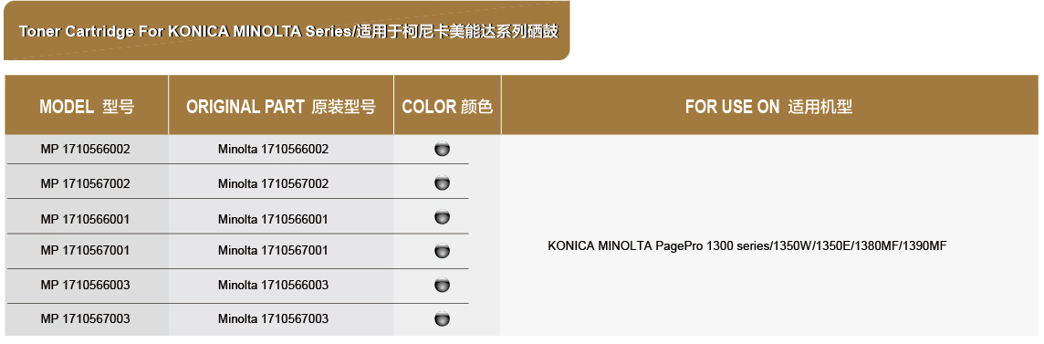This screenshot has width=1044, height=344.
Task: Click black color dot for MP 1710567002
Action: pyautogui.click(x=442, y=183)
